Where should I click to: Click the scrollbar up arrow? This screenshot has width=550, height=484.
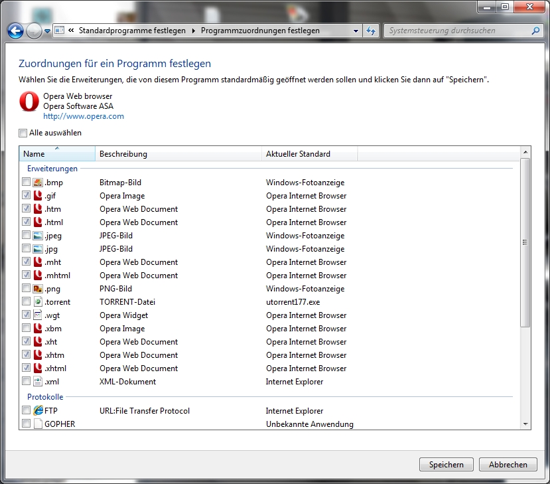[x=525, y=152]
